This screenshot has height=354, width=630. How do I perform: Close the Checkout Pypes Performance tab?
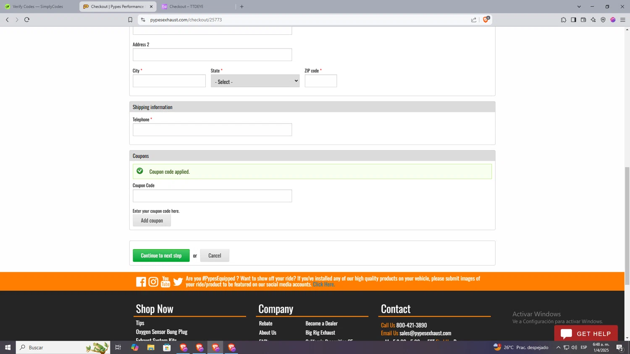point(151,7)
